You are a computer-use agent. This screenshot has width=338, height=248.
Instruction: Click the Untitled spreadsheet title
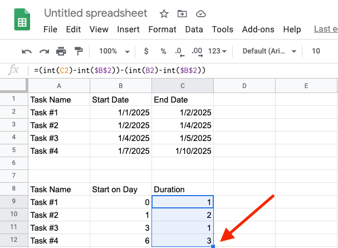96,13
